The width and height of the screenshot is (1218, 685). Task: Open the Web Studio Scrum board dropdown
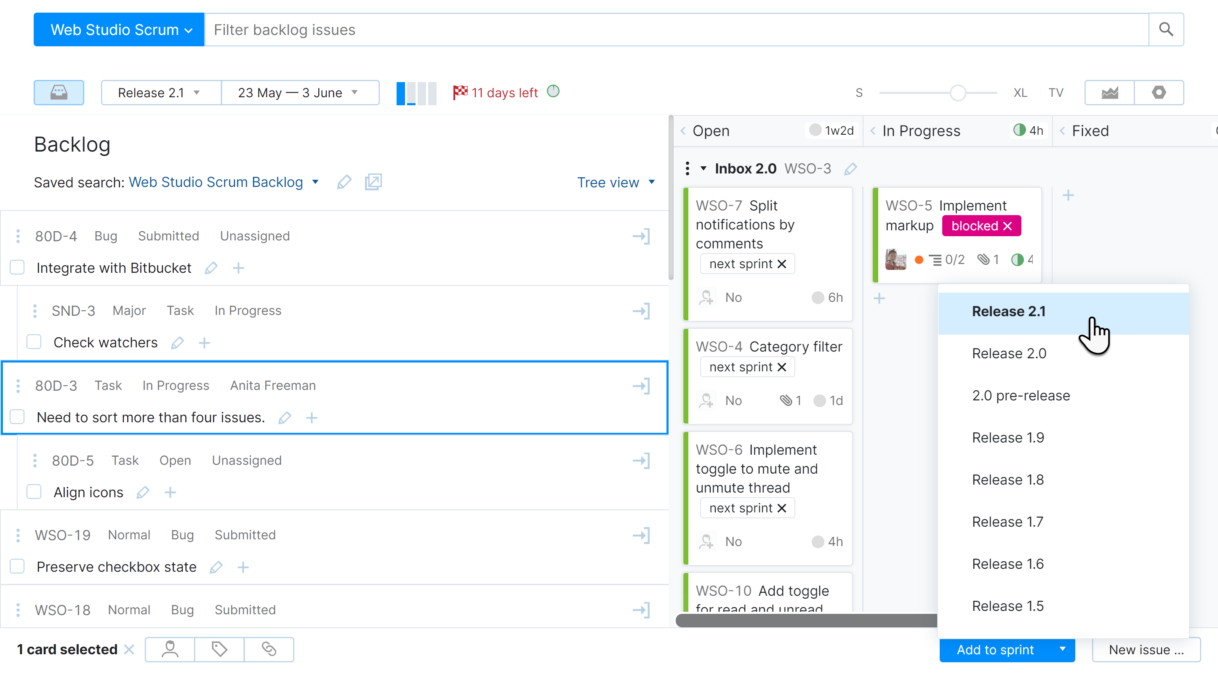click(x=119, y=30)
